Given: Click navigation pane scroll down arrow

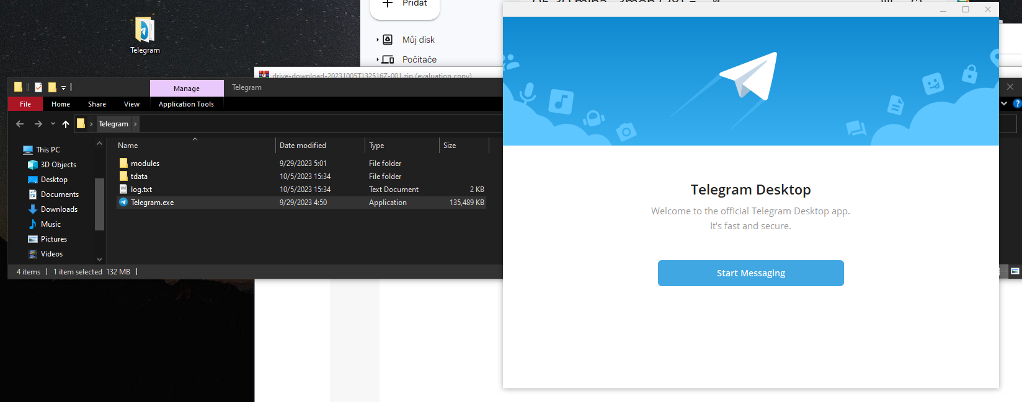Looking at the screenshot, I should (x=99, y=260).
